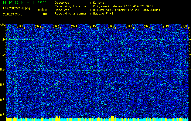Click the horizontal carrier line at 1.1 kHz
Screen dimensions: 191x121
pos(97,39)
